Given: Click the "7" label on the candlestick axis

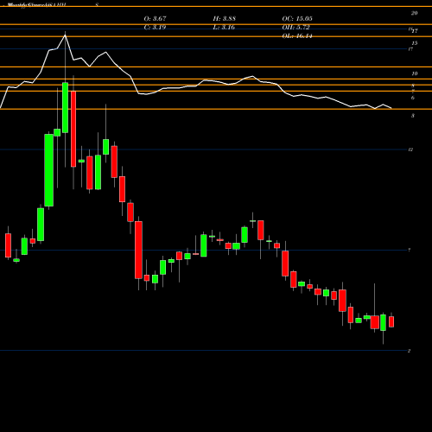Looking at the screenshot, I should point(410,251).
